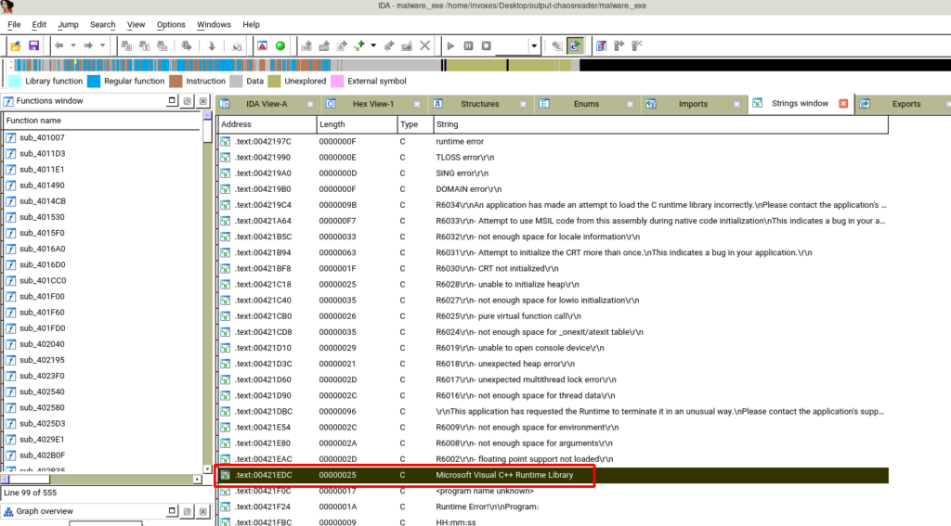Screen dimensions: 951x526
Task: Jump back with the left arrow icon
Action: pyautogui.click(x=59, y=46)
